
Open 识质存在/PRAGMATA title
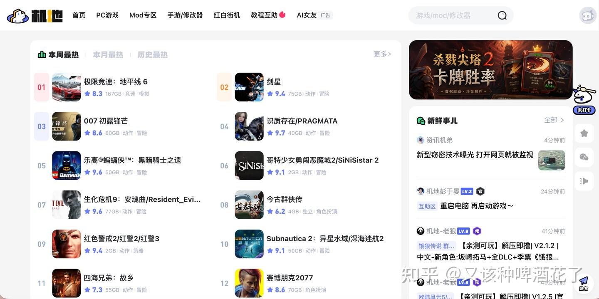302,121
